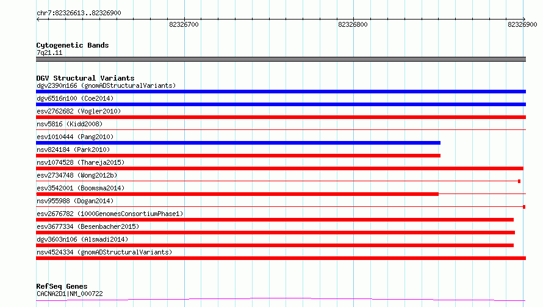
Task: Select esv1010444 (Pang2010) label
Action: click(x=75, y=137)
